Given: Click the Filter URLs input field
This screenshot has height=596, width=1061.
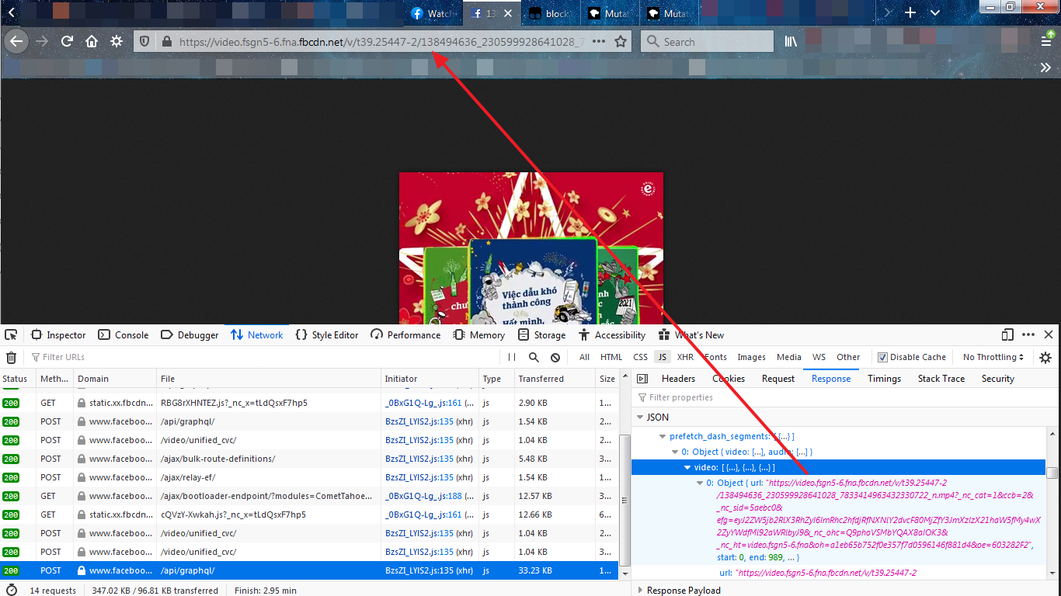Looking at the screenshot, I should coord(264,357).
